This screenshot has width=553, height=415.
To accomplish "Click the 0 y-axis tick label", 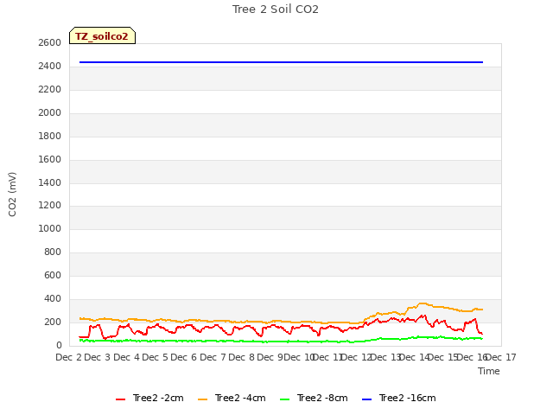I will (x=59, y=345).
